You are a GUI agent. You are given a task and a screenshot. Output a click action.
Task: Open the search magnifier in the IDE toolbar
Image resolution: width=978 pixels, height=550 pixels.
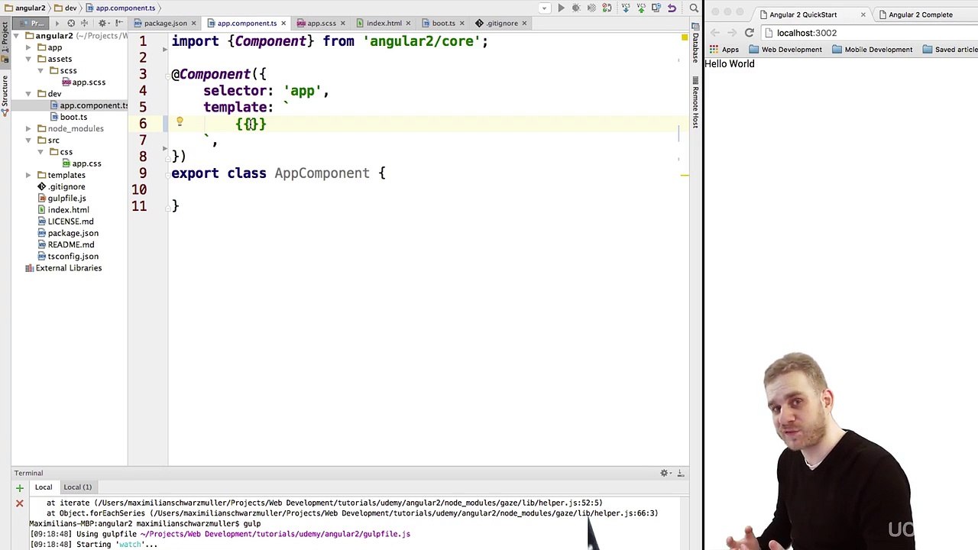point(694,8)
